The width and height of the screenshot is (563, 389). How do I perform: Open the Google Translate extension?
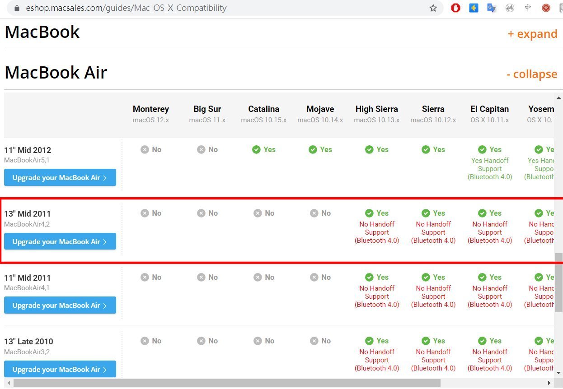(x=492, y=8)
